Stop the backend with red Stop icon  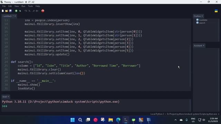tap(43, 11)
